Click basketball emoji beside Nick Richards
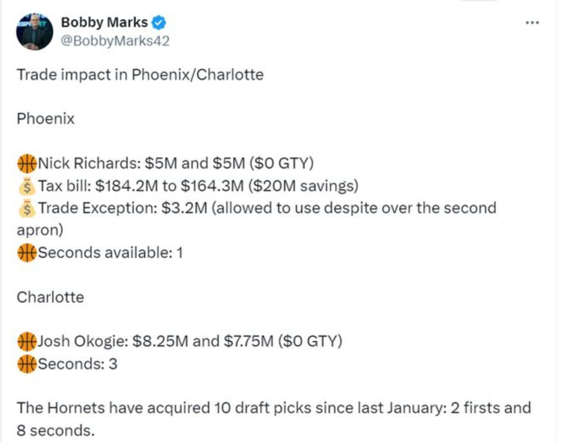The image size is (563, 443). tap(26, 163)
